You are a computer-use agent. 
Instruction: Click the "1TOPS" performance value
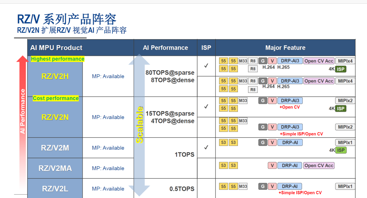click(x=185, y=155)
